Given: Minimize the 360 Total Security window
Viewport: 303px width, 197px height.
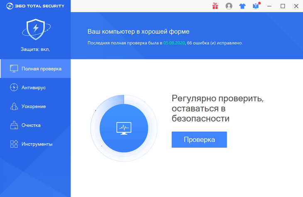Looking at the screenshot, I should (269, 6).
